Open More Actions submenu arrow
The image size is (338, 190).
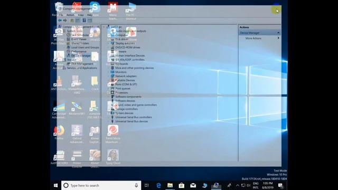278,38
